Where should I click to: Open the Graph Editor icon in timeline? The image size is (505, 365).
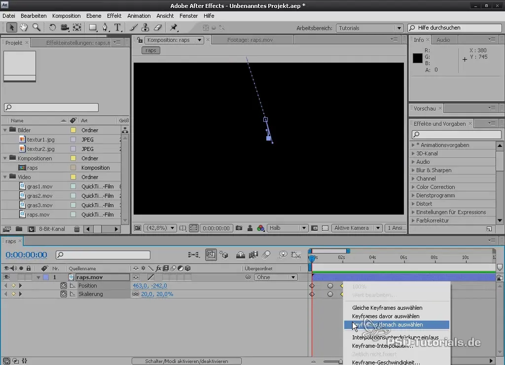[296, 255]
